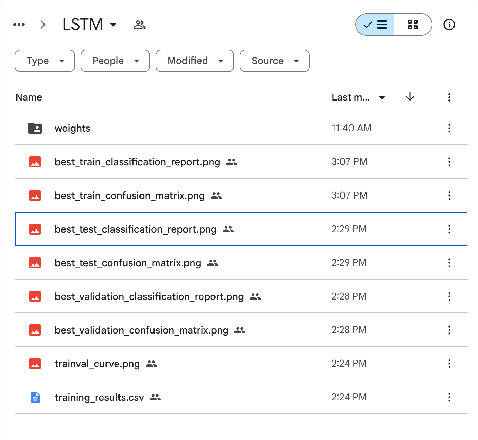
Task: Open more actions for best_validation_classification_report.png
Action: pos(449,296)
